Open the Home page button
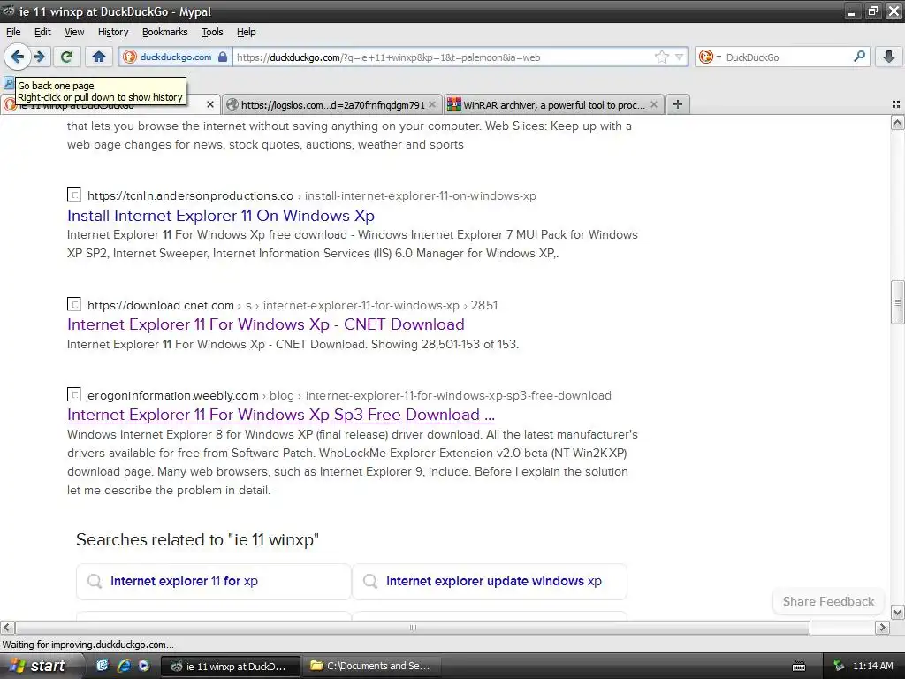Image resolution: width=905 pixels, height=679 pixels. (x=99, y=57)
